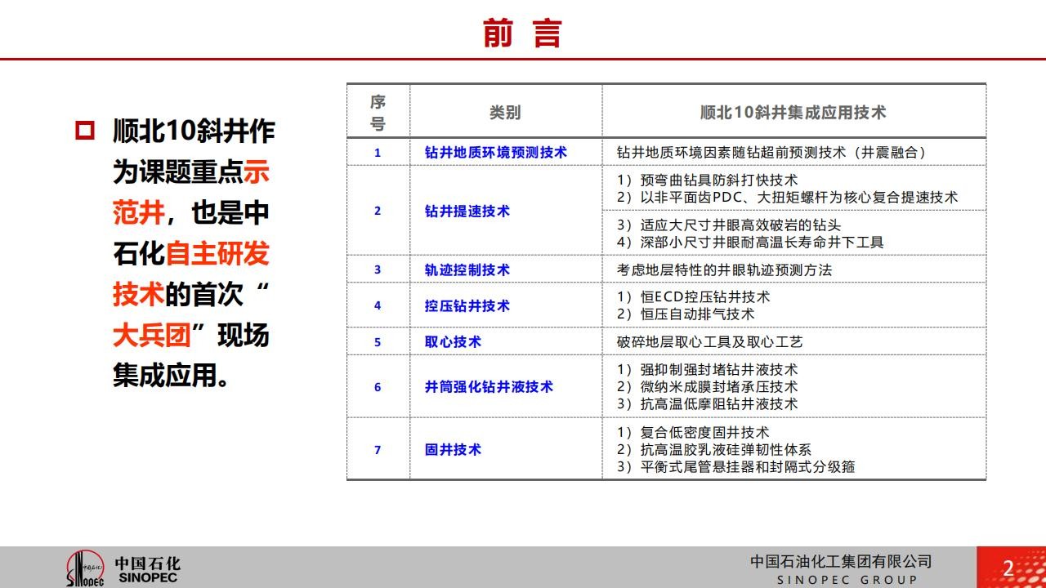Click row number 6 in table

pos(378,387)
